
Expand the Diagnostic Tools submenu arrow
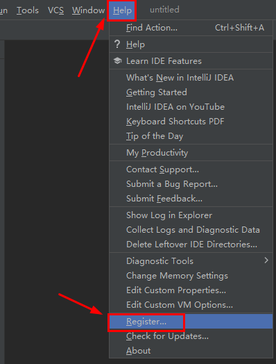pyautogui.click(x=266, y=260)
